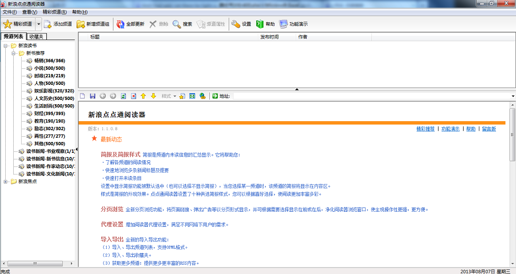Open the 文件(F) menu
The image size is (516, 274).
[x=9, y=12]
